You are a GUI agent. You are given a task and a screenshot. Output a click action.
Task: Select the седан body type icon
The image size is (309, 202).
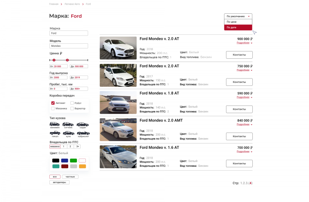tap(82, 124)
